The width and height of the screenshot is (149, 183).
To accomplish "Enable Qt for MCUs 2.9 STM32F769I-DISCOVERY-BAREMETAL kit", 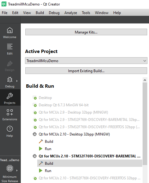I will [x=89, y=120].
